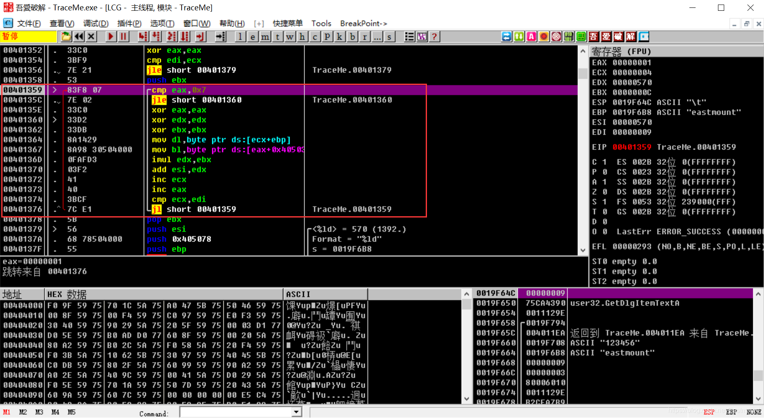The height and width of the screenshot is (418, 764).
Task: Click the HEX 数据 column header
Action: click(x=164, y=295)
